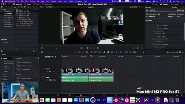The height and width of the screenshot is (104, 185).
Task: Jump to last frame in viewer
Action: tap(94, 48)
